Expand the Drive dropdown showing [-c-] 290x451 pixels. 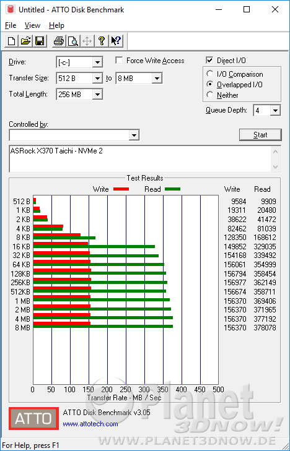pos(79,62)
